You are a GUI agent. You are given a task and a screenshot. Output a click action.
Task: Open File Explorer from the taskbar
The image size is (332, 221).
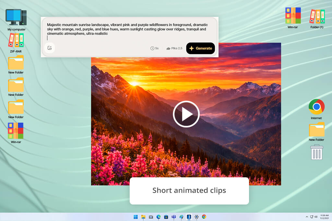(143, 217)
